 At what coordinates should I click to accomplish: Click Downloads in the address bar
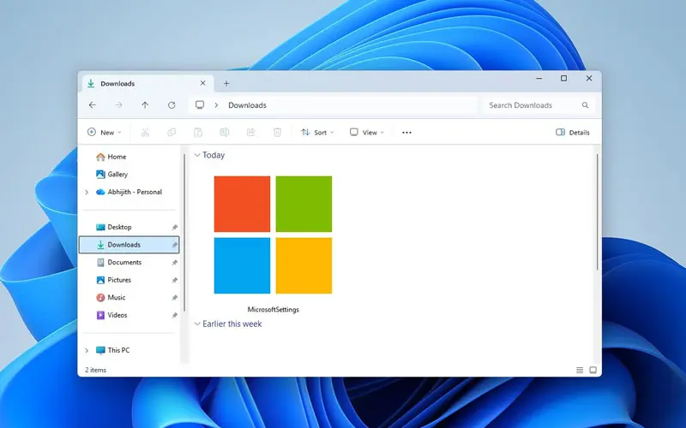point(247,105)
